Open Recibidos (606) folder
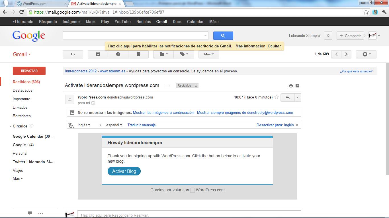 tap(26, 82)
